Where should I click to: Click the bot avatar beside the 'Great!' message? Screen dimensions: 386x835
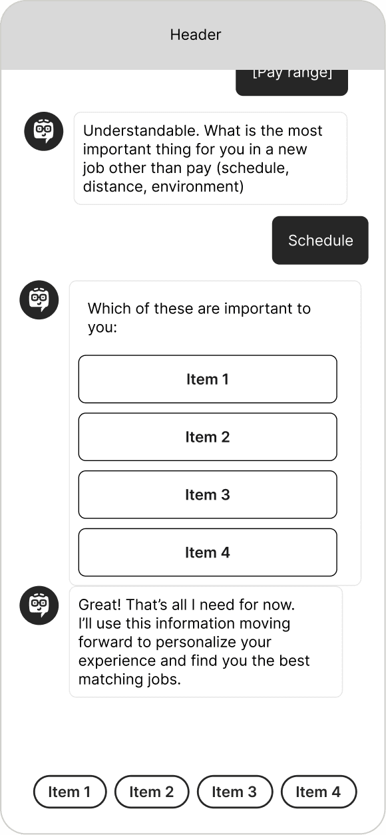click(x=39, y=605)
